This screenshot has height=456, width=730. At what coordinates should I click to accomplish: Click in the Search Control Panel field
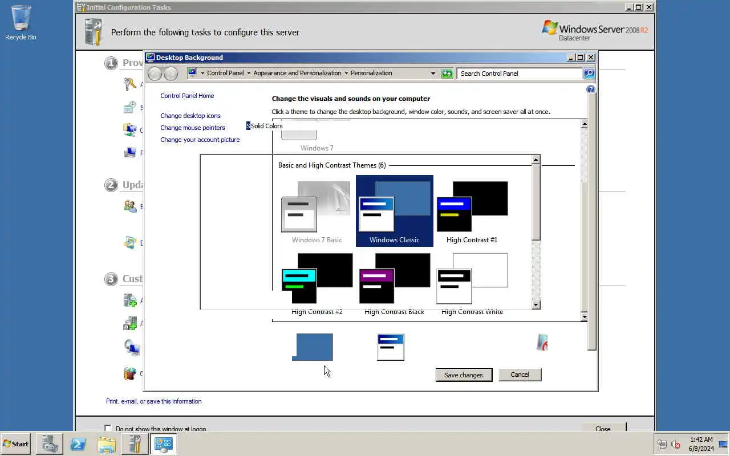pyautogui.click(x=520, y=74)
